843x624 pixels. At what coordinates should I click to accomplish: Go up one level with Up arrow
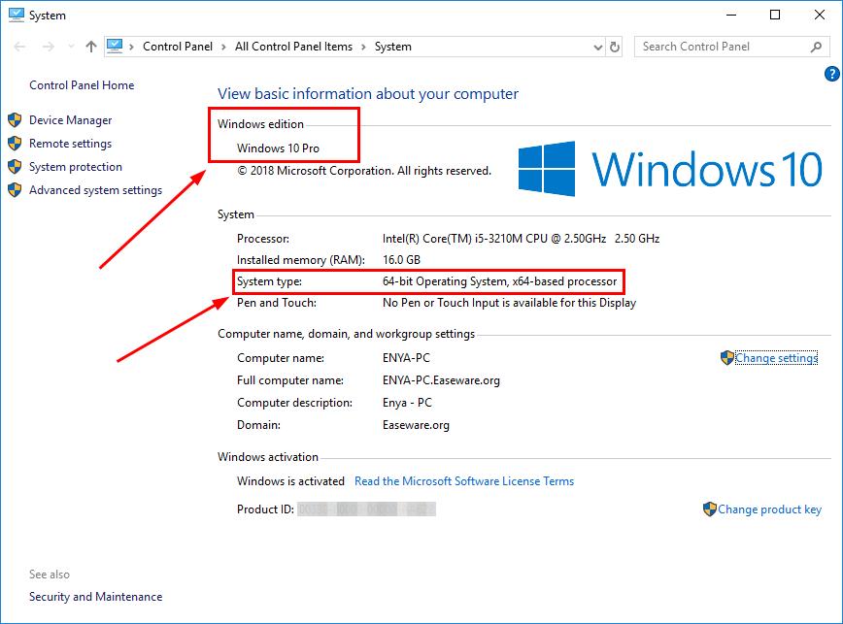click(91, 47)
